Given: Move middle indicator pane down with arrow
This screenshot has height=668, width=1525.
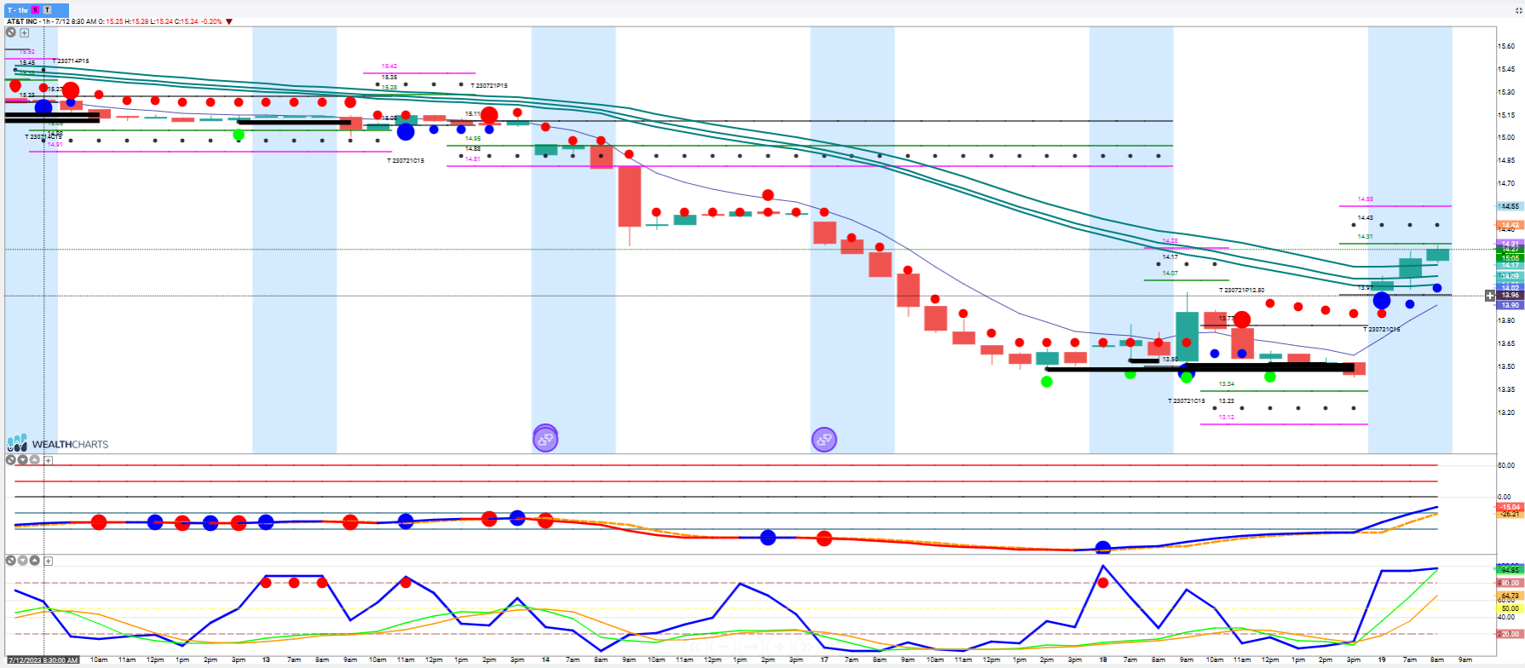Looking at the screenshot, I should pos(23,460).
